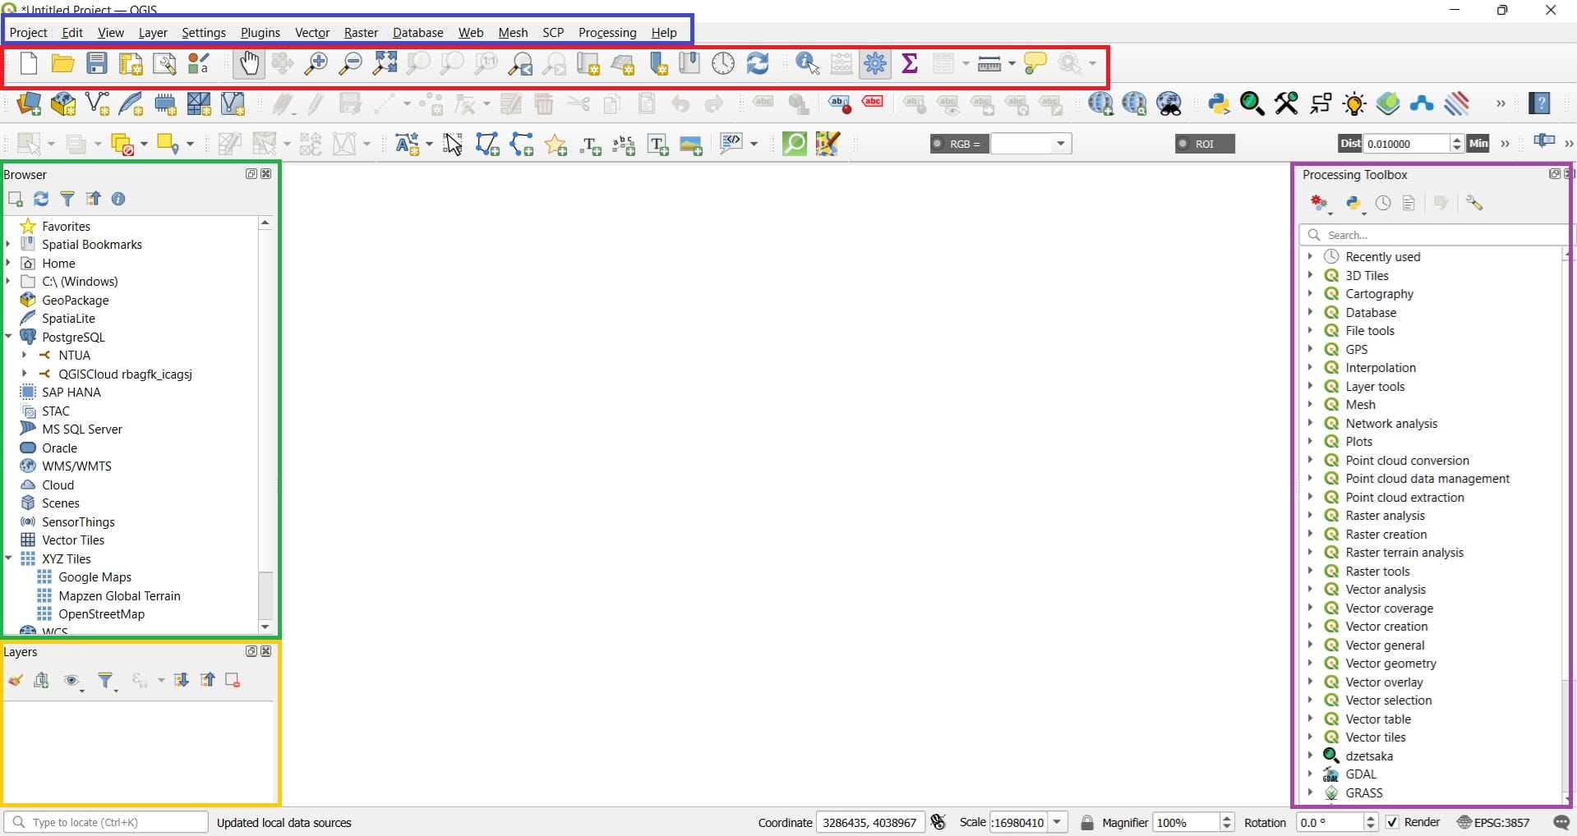This screenshot has height=836, width=1577.
Task: Click the Refresh icon in Browser panel
Action: click(41, 199)
